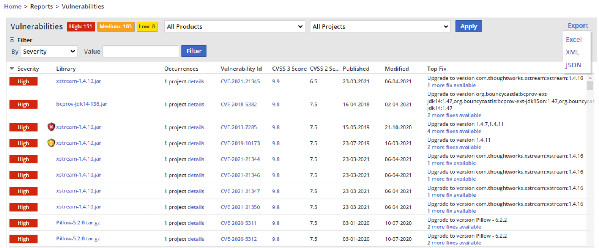Click the Severity column sort arrow
The width and height of the screenshot is (599, 248).
click(x=12, y=69)
